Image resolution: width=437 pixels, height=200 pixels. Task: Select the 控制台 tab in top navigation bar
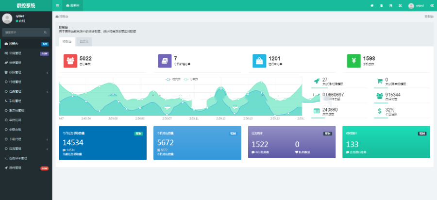(x=73, y=5)
